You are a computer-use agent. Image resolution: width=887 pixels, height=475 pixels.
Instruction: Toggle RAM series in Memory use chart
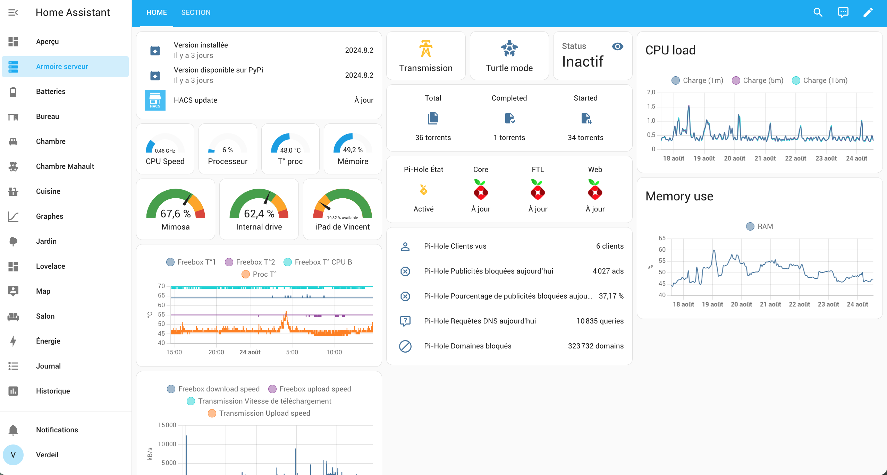tap(760, 226)
